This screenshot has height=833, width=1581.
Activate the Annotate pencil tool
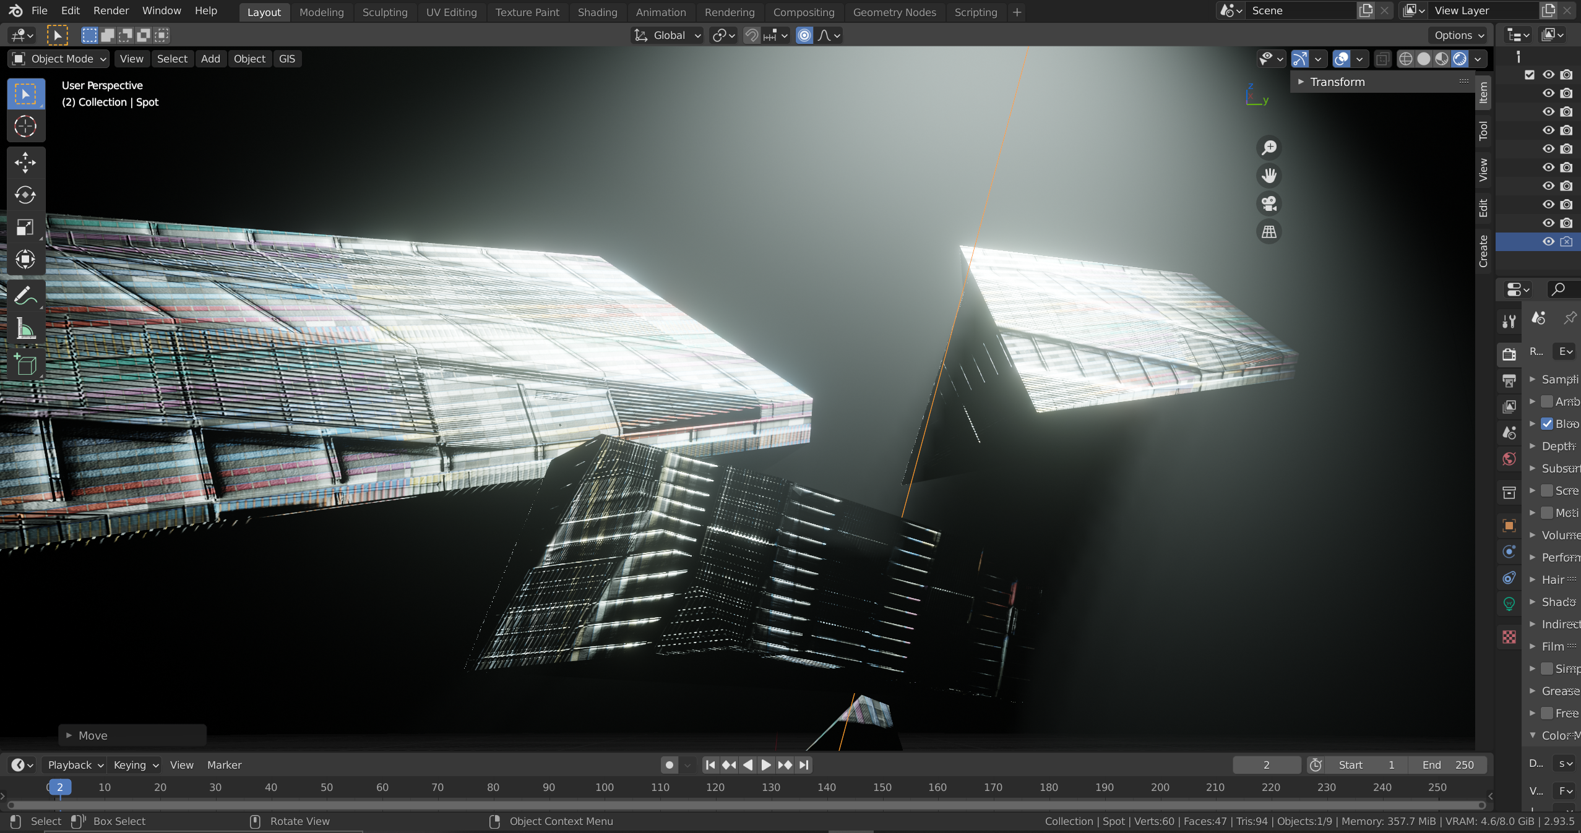[25, 296]
